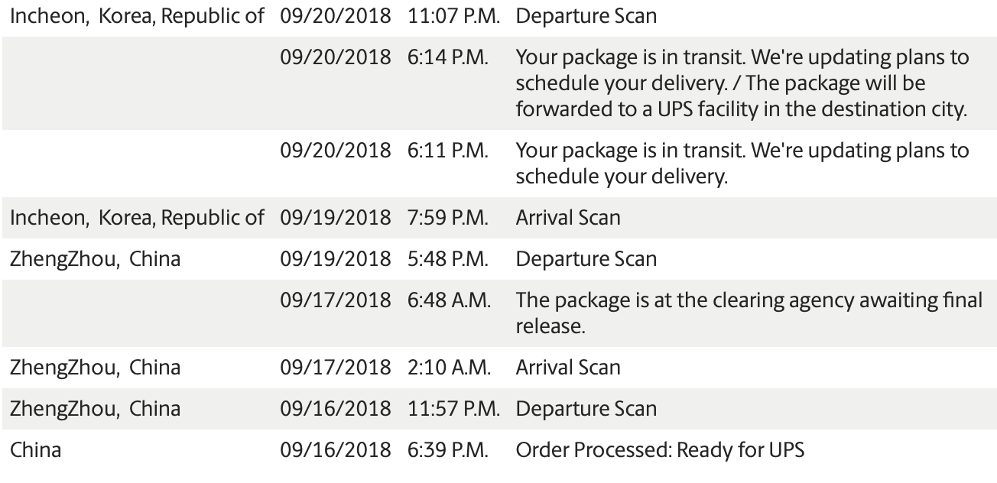Click the 11:57 P.M. departure time
This screenshot has width=997, height=483.
pos(454,409)
